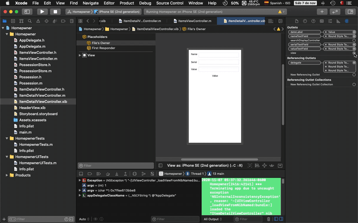Collapse the HomepwnerTests group
The height and width of the screenshot is (223, 358).
tap(7, 138)
